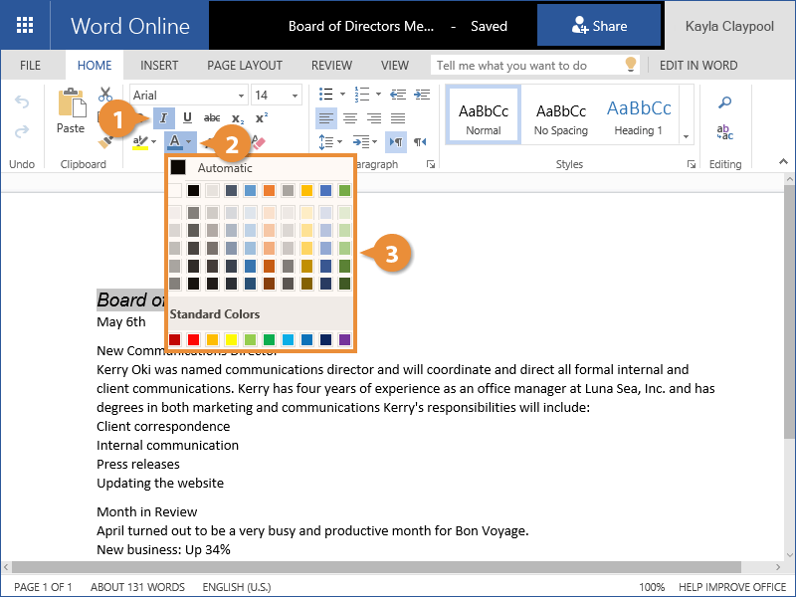
Task: Click the Cut scissors icon
Action: 105,96
